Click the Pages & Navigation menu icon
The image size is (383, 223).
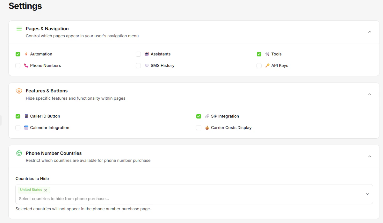point(19,28)
